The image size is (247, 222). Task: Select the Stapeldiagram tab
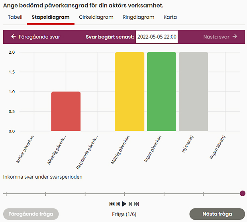click(51, 18)
